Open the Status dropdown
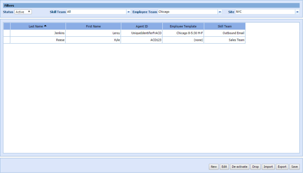The image size is (303, 173). [x=23, y=12]
